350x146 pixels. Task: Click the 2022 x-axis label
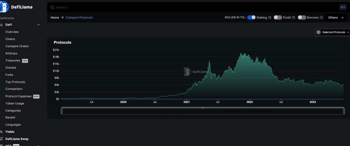pos(250,102)
